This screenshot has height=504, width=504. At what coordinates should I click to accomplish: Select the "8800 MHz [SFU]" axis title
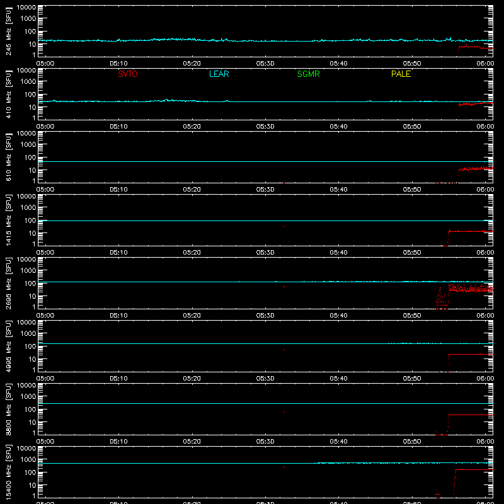pyautogui.click(x=9, y=409)
